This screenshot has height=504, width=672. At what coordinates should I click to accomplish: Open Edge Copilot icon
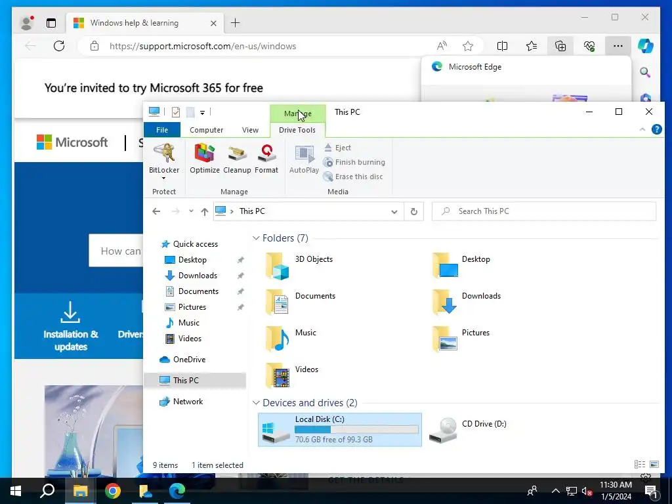pyautogui.click(x=646, y=46)
